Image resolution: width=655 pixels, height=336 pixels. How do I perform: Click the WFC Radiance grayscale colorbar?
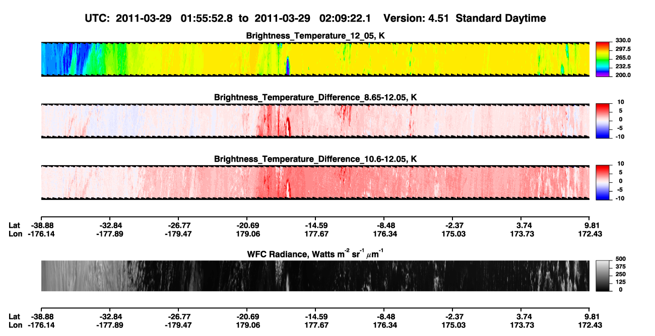pos(602,276)
